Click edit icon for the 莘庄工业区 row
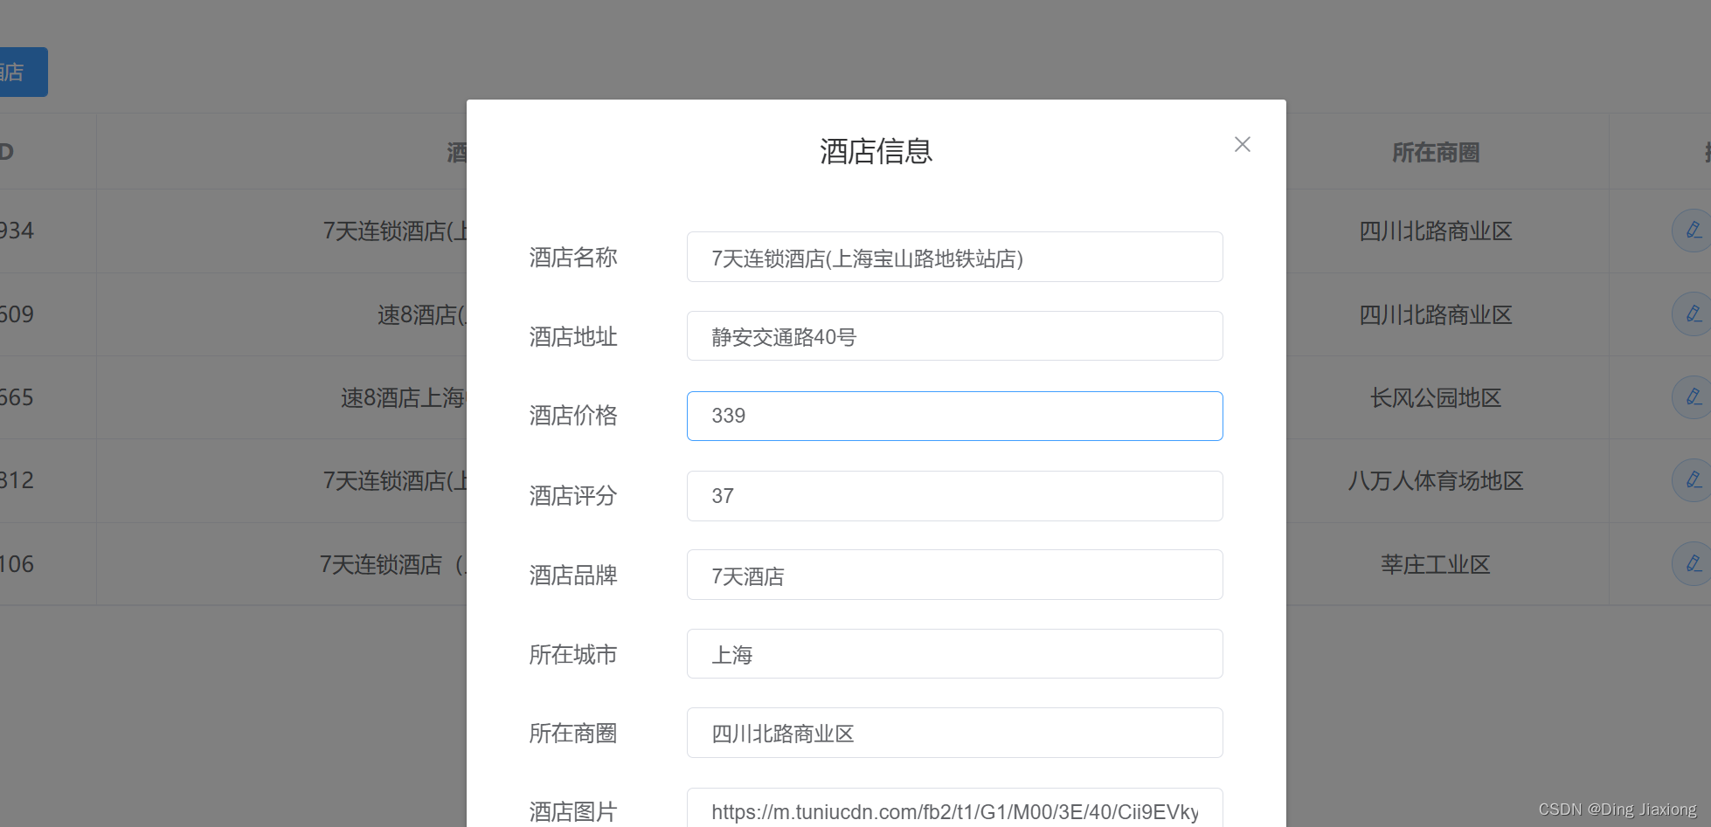 pos(1693,564)
